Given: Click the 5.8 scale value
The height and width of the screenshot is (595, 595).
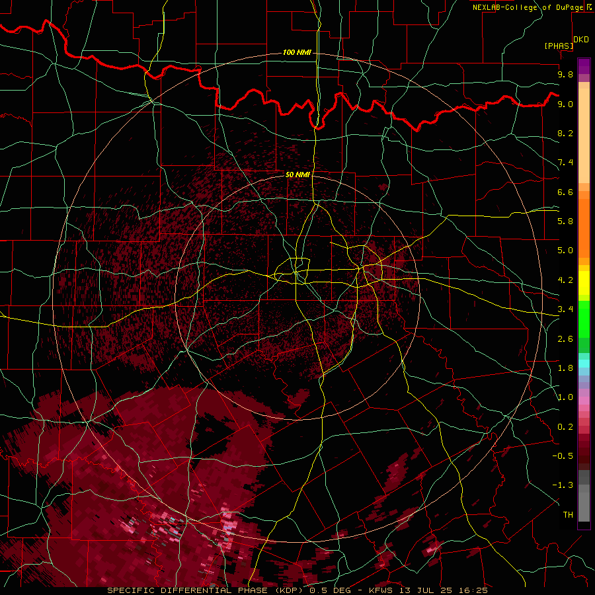Looking at the screenshot, I should click(565, 221).
